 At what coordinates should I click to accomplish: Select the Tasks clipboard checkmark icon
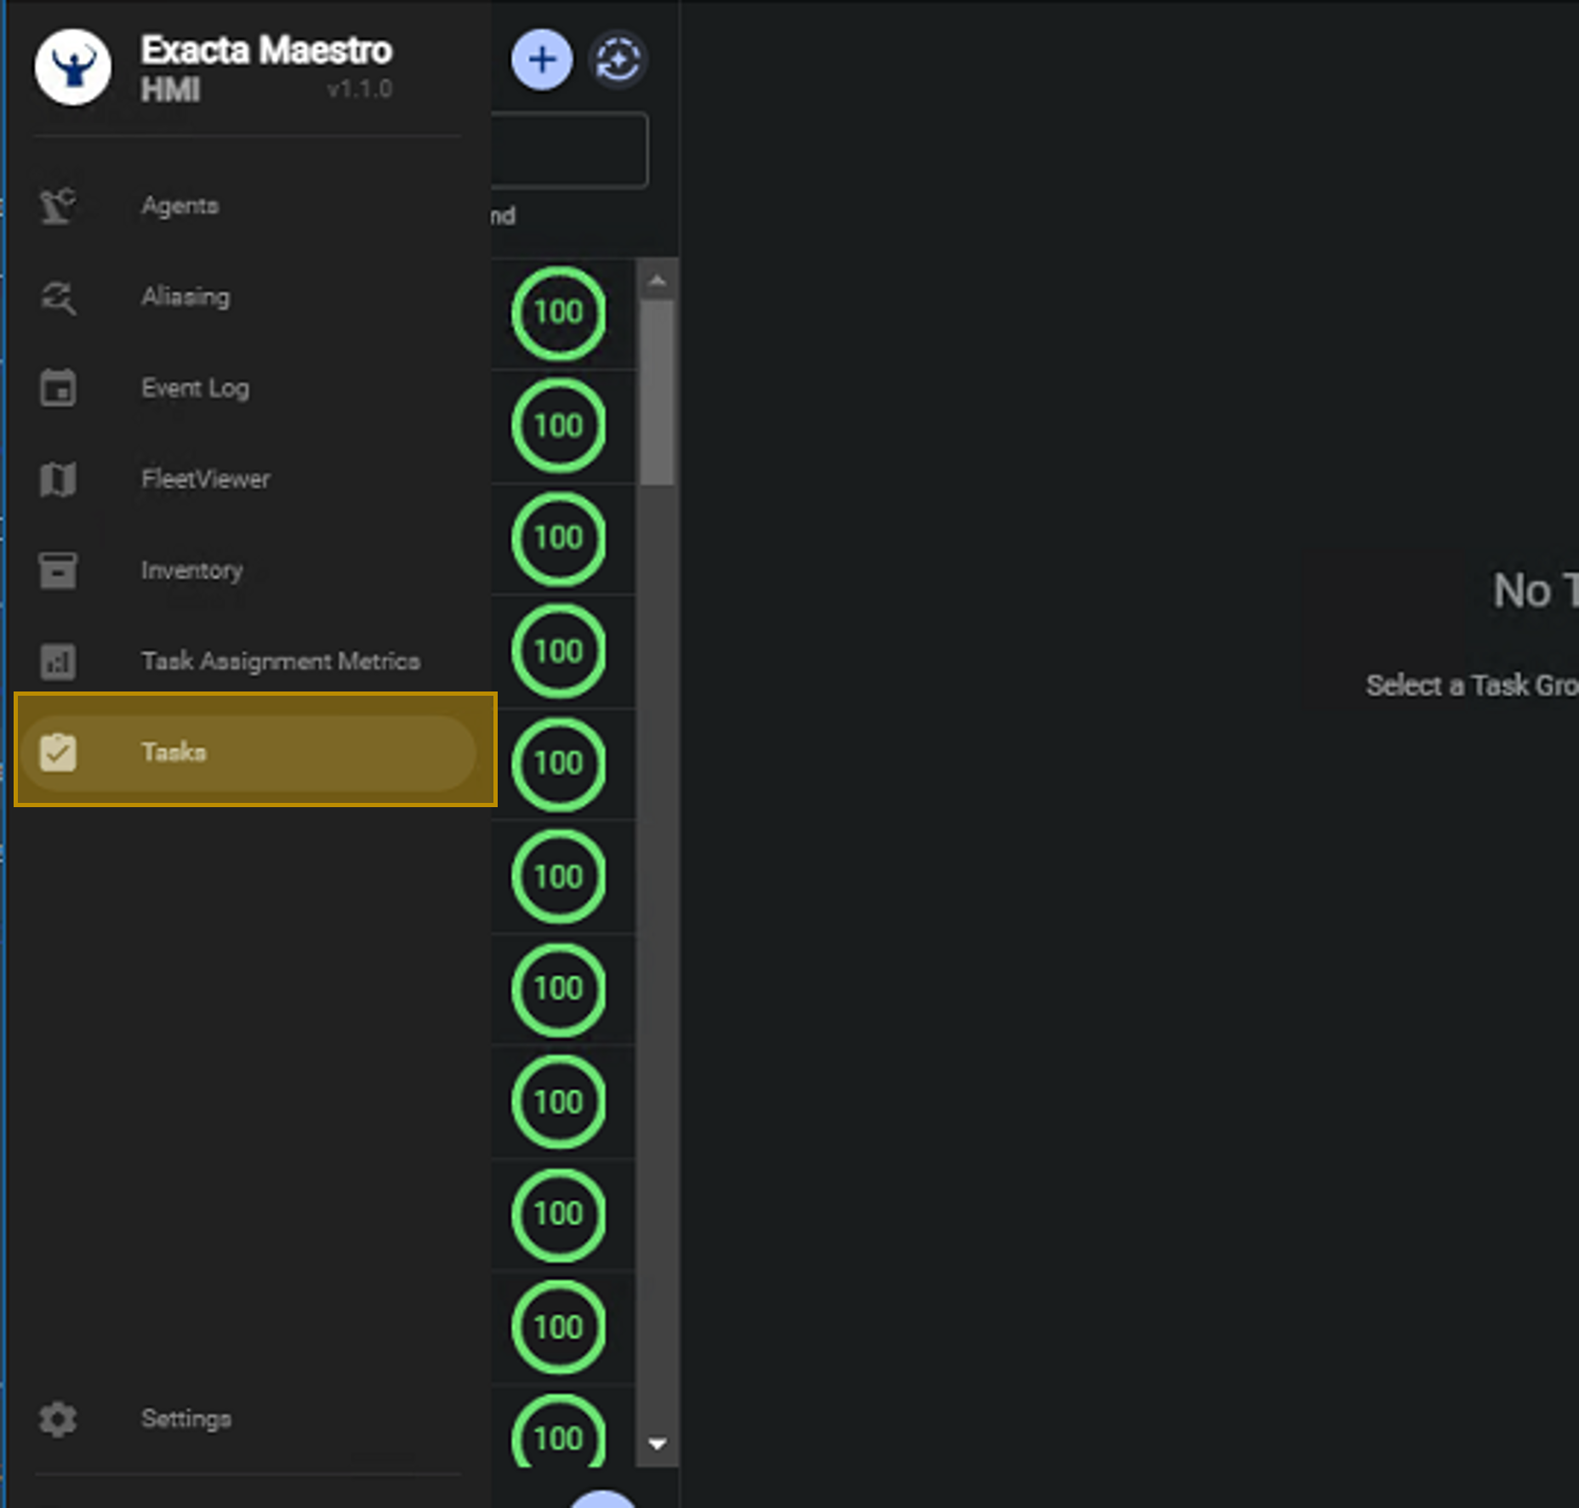(x=58, y=752)
